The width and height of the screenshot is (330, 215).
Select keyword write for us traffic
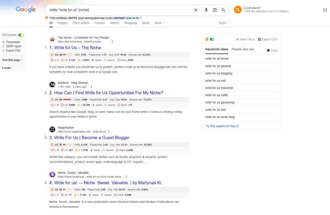coord(217,95)
